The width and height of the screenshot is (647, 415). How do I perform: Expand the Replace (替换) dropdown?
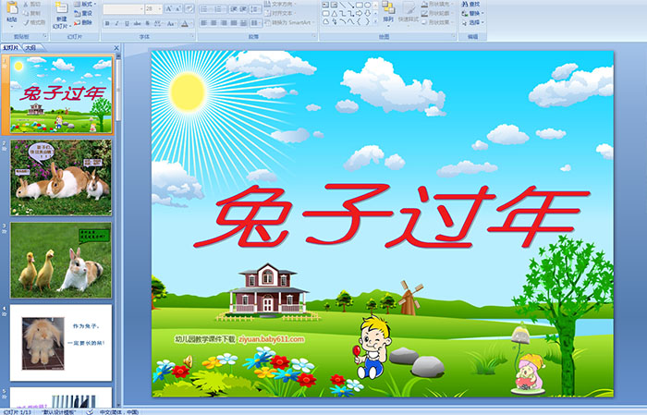click(473, 13)
